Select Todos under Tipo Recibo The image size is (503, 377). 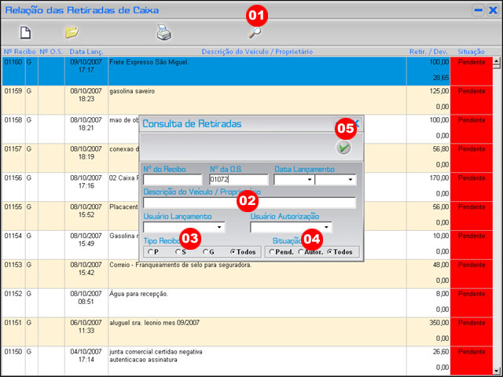pyautogui.click(x=233, y=252)
